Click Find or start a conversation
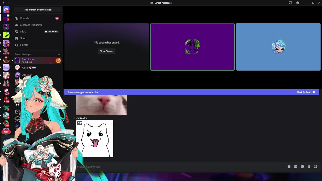 pyautogui.click(x=37, y=10)
